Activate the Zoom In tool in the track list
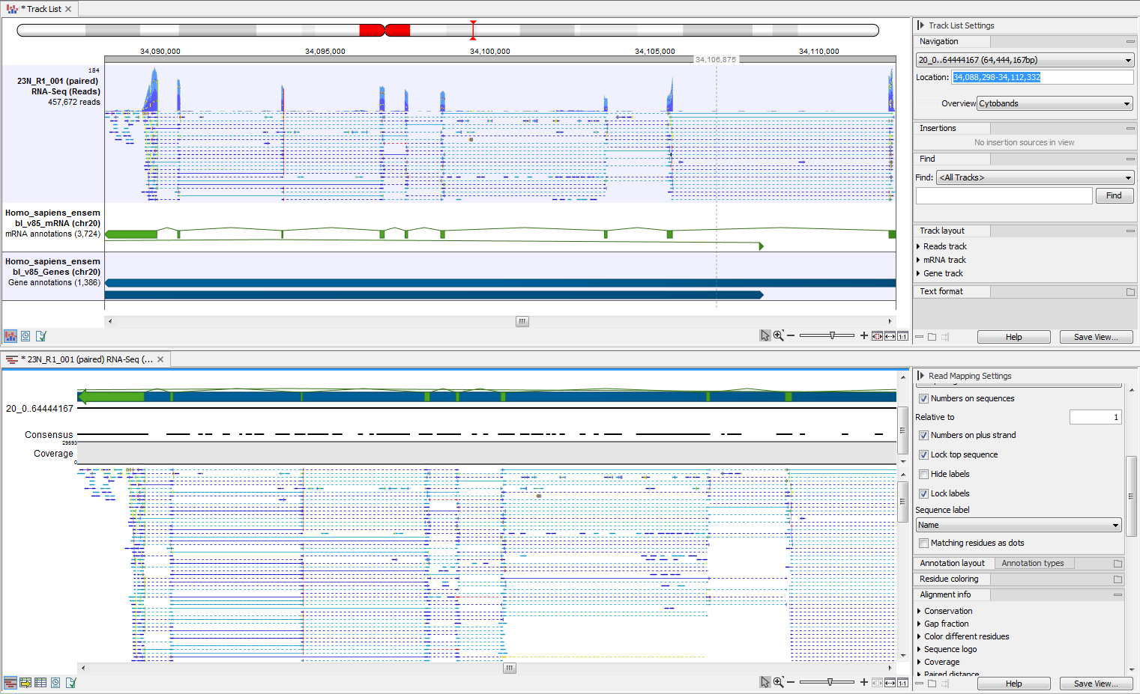1140x694 pixels. (779, 335)
